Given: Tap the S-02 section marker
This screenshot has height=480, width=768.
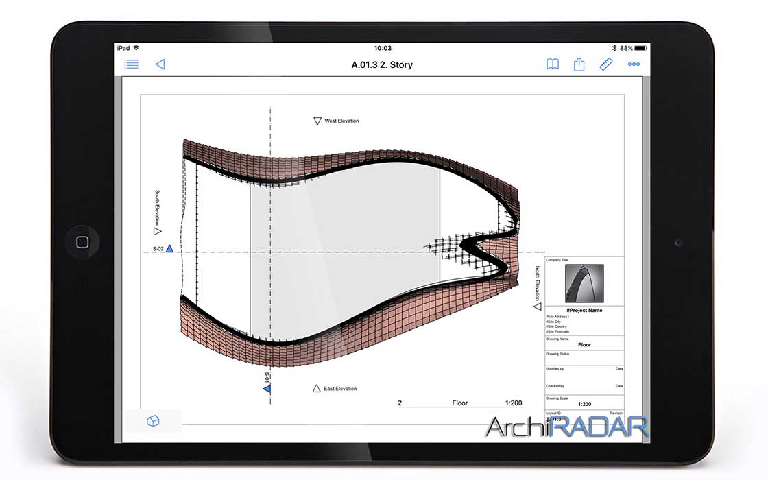Looking at the screenshot, I should (x=169, y=250).
